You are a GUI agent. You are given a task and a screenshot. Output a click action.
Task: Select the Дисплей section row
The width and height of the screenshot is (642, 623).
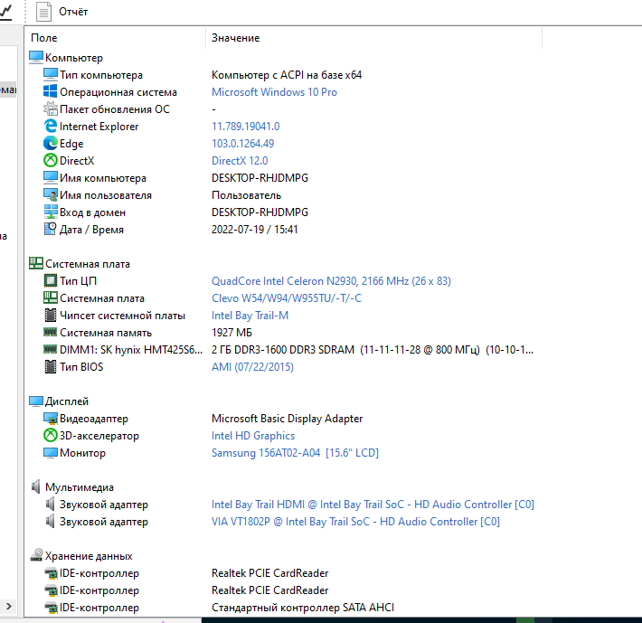67,401
